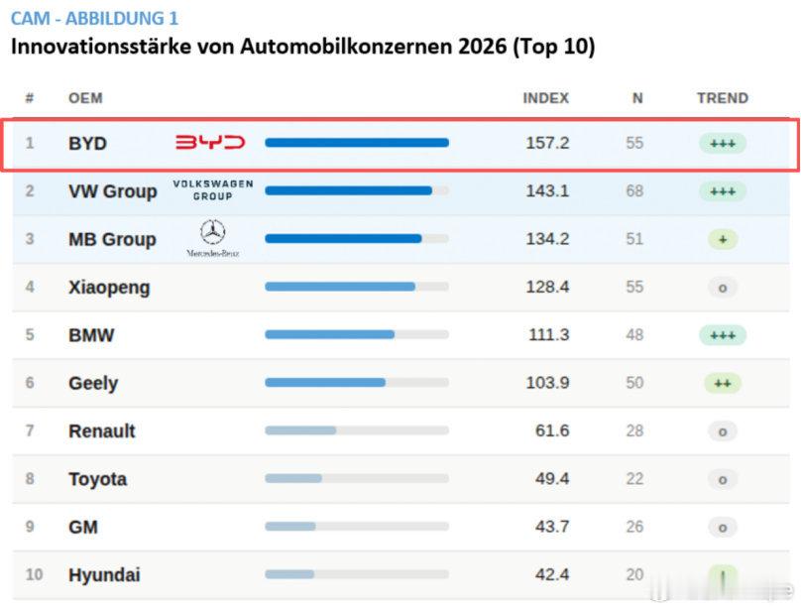Click Xiaopeng's neutral trend badge
The image size is (801, 611).
pyautogui.click(x=723, y=288)
